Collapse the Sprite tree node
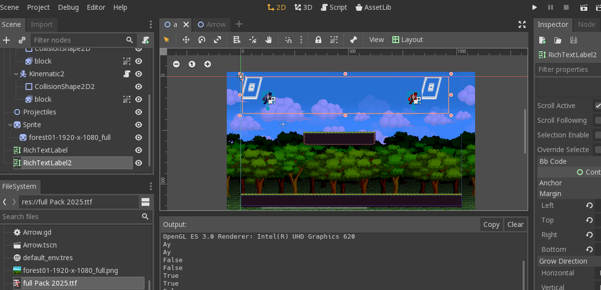 pos(10,125)
